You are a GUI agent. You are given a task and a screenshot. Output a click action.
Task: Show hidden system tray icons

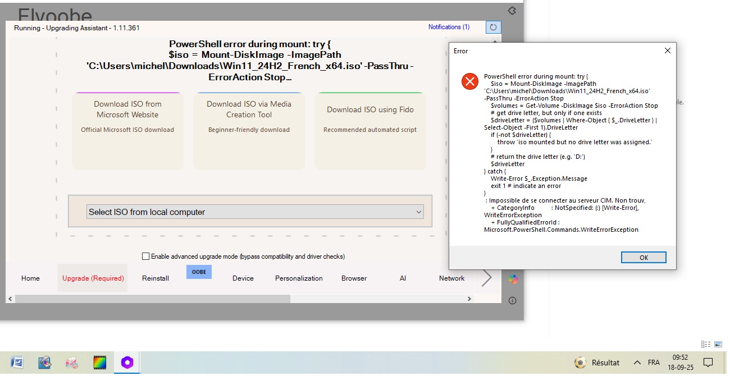(637, 363)
